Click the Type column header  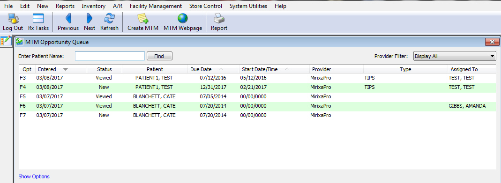click(405, 69)
